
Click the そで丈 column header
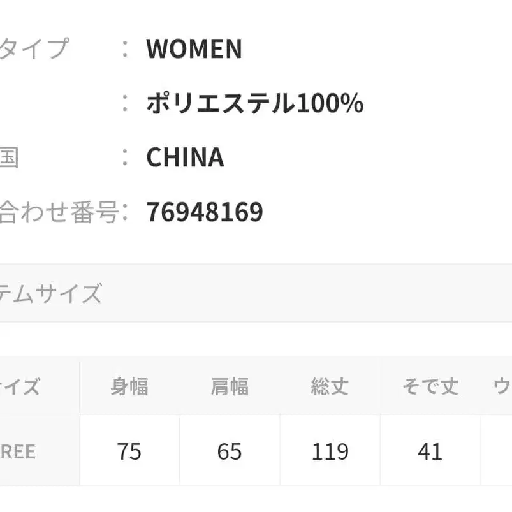430,387
